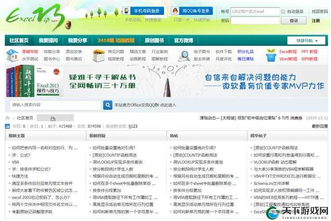The width and height of the screenshot is (331, 221).
Task: Click the home icon in the breadcrumb
Action: [8, 118]
